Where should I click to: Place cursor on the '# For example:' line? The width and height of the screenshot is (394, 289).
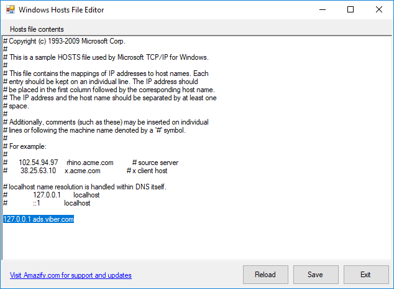coord(25,146)
